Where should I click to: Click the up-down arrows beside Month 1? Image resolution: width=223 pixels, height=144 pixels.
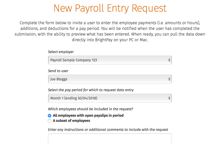pos(169,98)
